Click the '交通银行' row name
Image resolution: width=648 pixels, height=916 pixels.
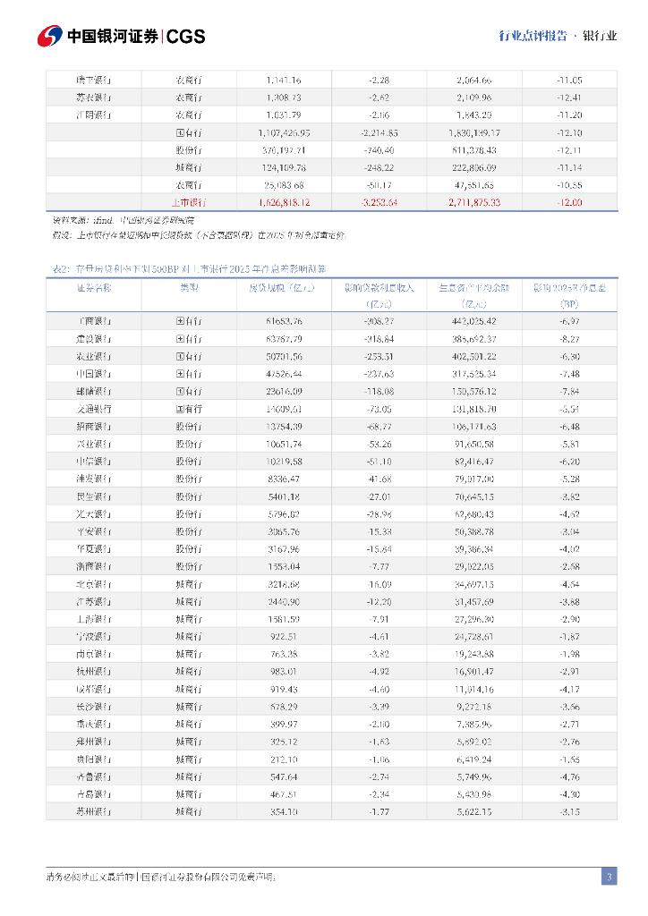(x=93, y=409)
